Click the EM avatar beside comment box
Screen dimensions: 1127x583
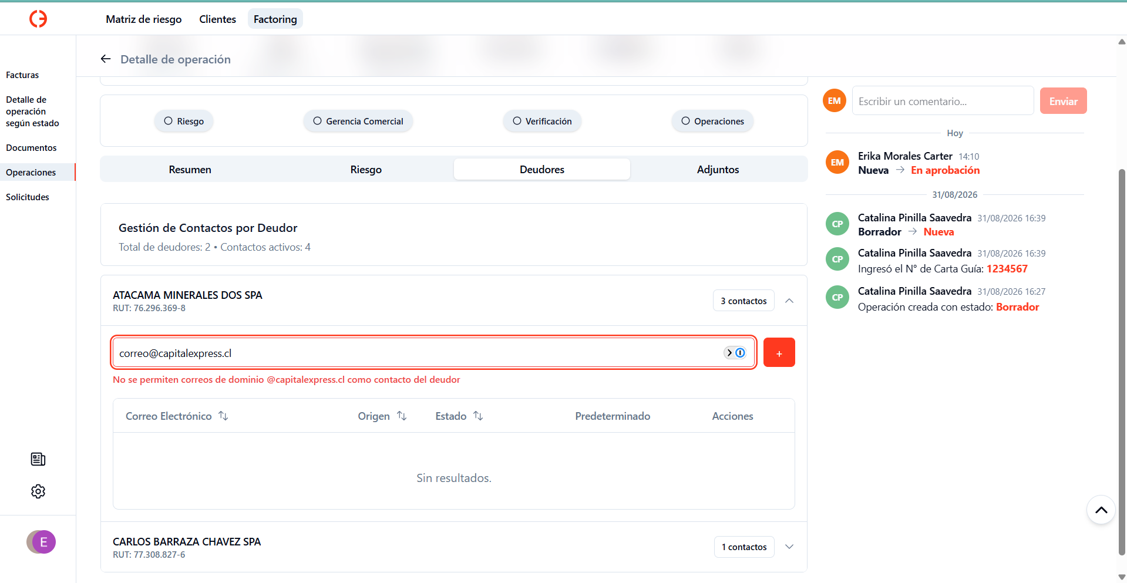click(835, 101)
